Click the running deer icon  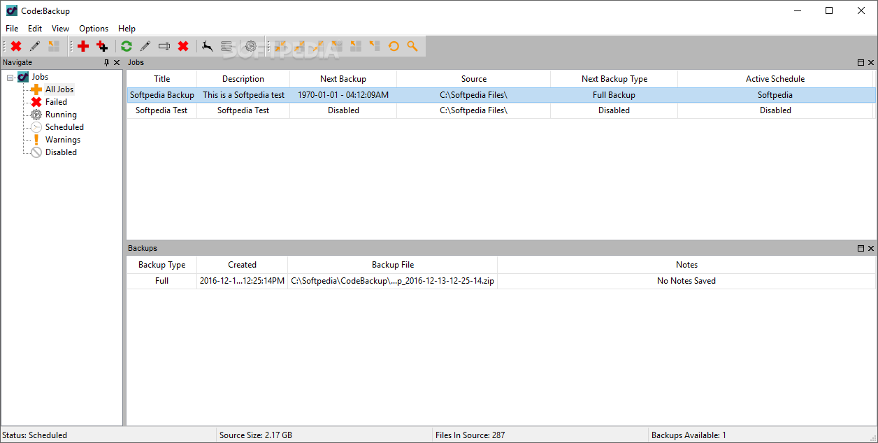point(208,46)
